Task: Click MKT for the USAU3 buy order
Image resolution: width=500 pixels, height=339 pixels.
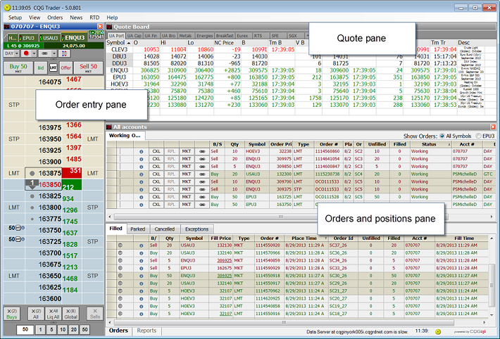Action: (x=187, y=174)
